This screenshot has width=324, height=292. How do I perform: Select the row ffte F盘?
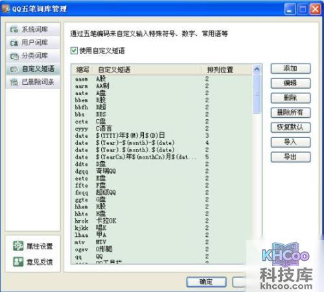point(162,185)
